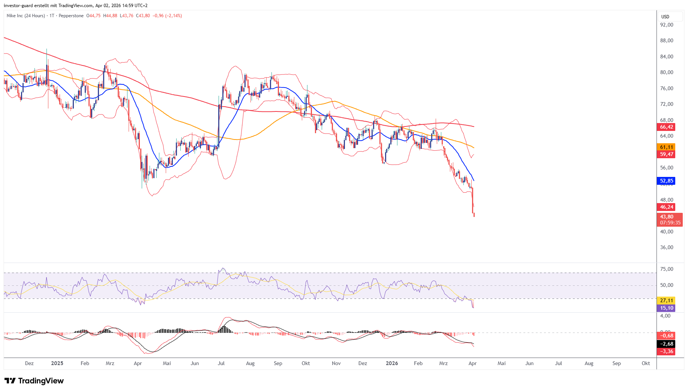This screenshot has width=688, height=392.
Task: Click the Nov label on the time axis
Action: (336, 364)
